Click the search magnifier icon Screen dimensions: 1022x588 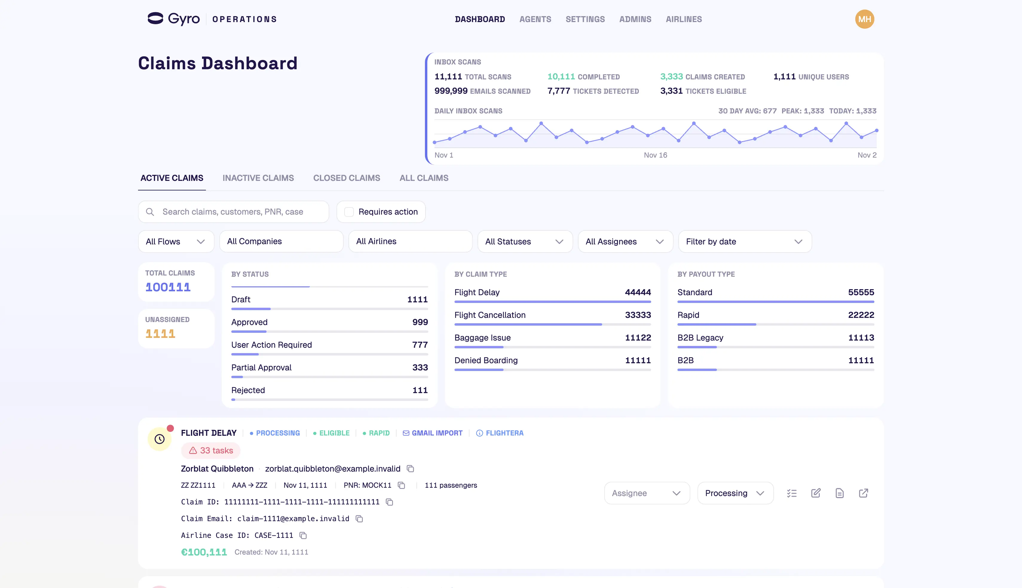(150, 212)
